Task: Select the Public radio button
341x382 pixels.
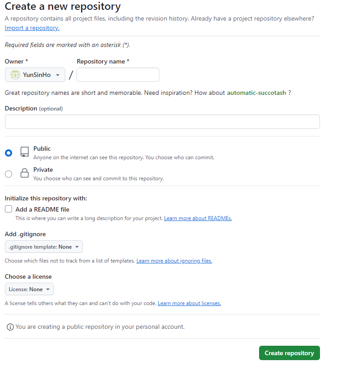Action: [x=9, y=153]
